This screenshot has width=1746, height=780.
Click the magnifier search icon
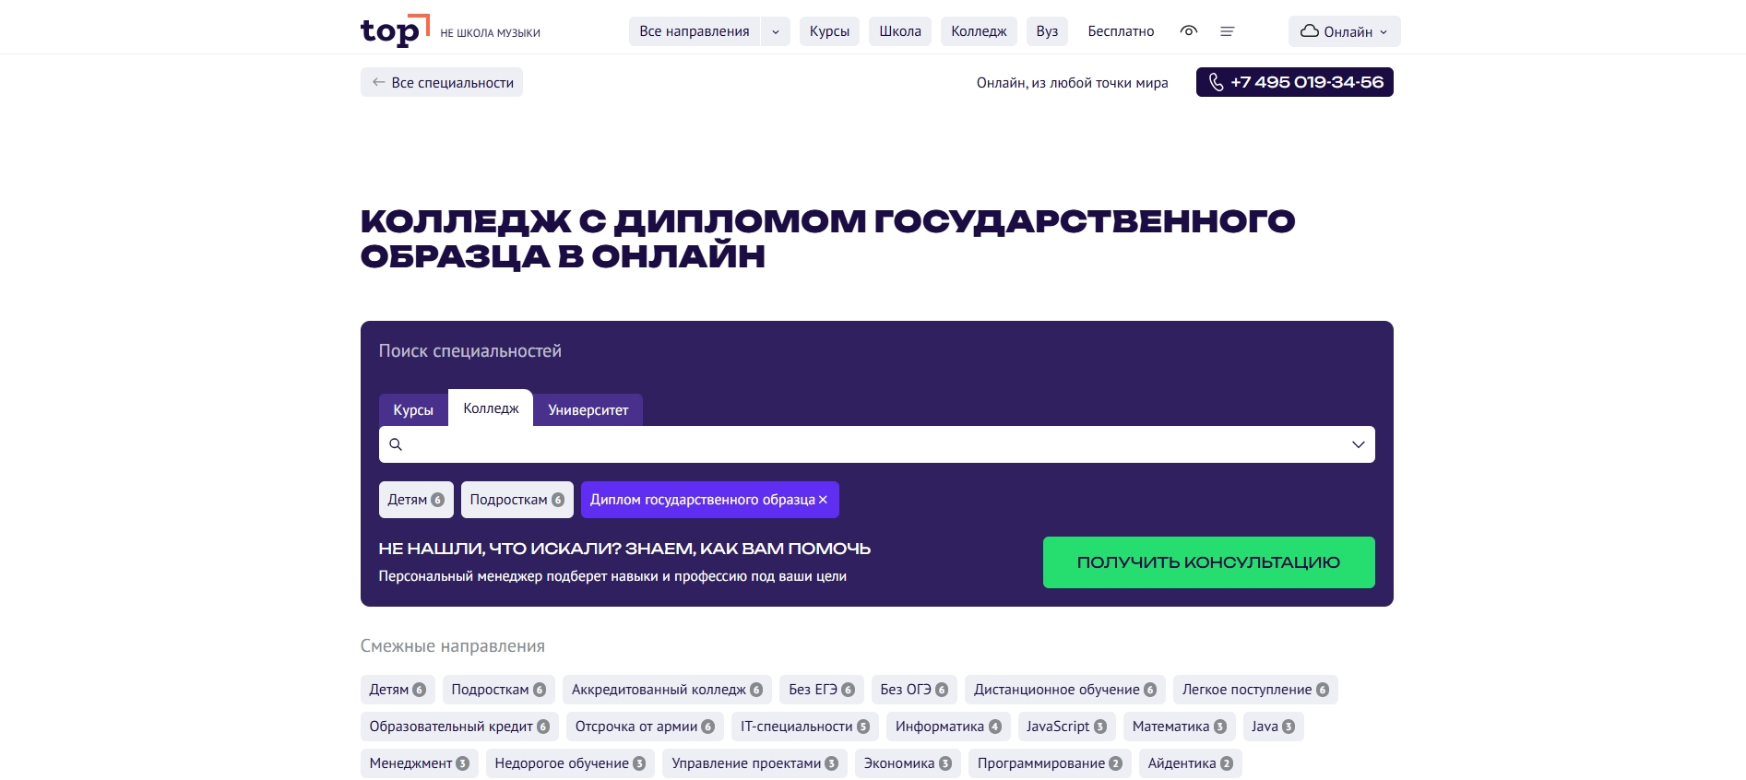click(396, 444)
